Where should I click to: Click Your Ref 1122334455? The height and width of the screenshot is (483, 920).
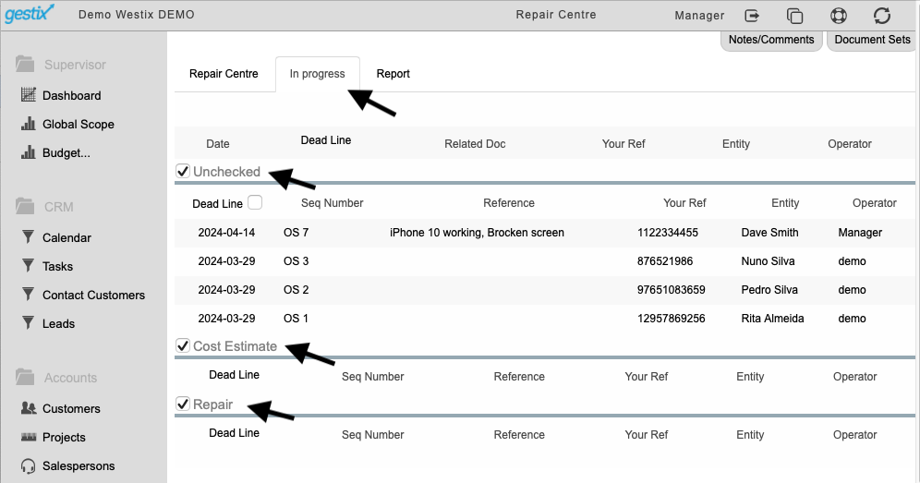[x=668, y=233]
